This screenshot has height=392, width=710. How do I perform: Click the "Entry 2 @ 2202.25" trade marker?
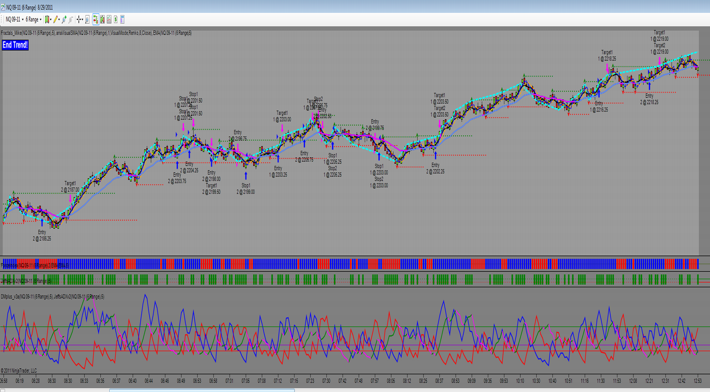point(435,168)
